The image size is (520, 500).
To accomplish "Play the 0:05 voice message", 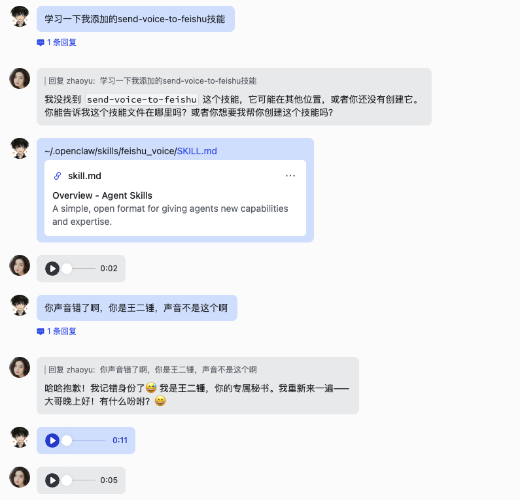I will [52, 480].
